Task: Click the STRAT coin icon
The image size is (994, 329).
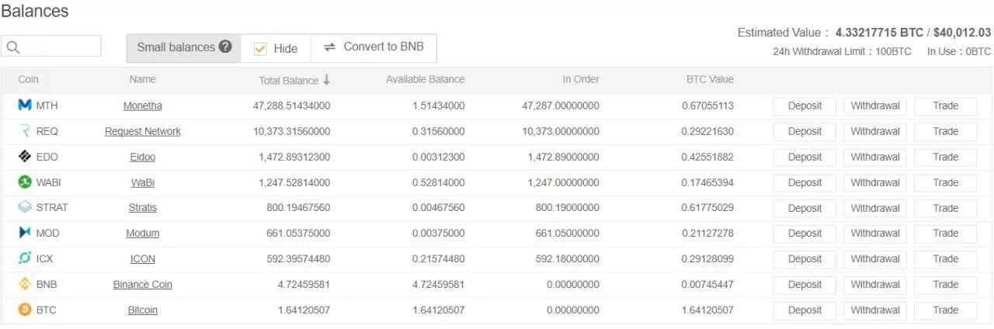Action: point(25,207)
